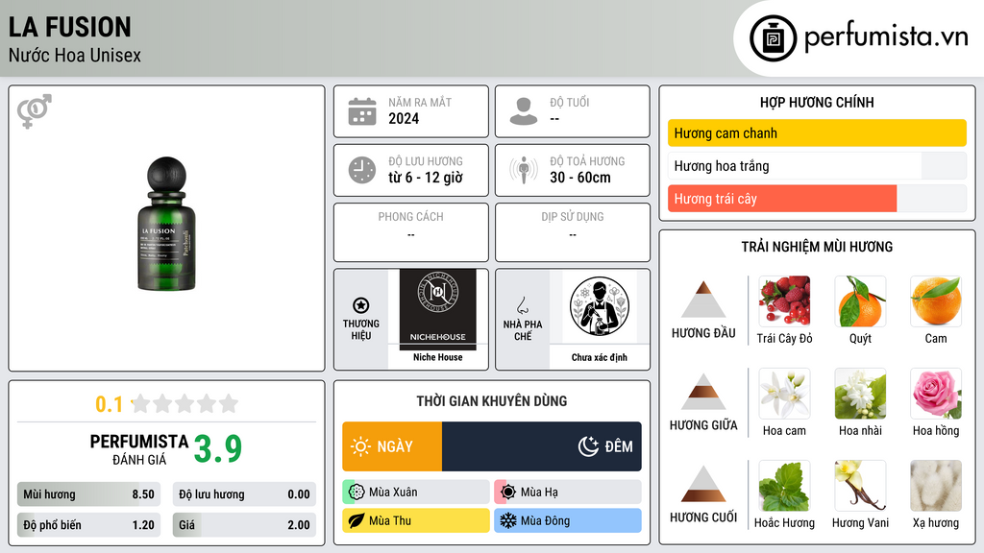Click the 2024 launch year value
The width and height of the screenshot is (984, 553).
point(404,118)
